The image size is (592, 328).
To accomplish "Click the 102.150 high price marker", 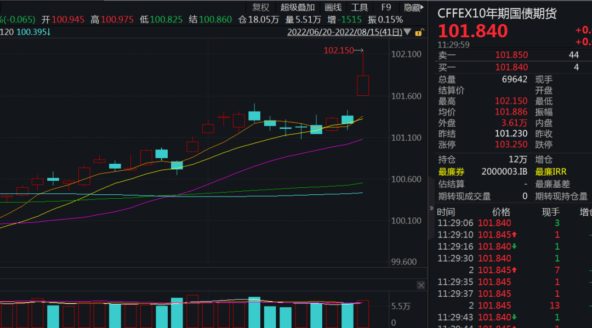I will tap(339, 50).
